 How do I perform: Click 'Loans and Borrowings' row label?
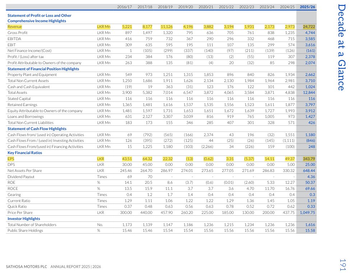(x=26, y=116)
